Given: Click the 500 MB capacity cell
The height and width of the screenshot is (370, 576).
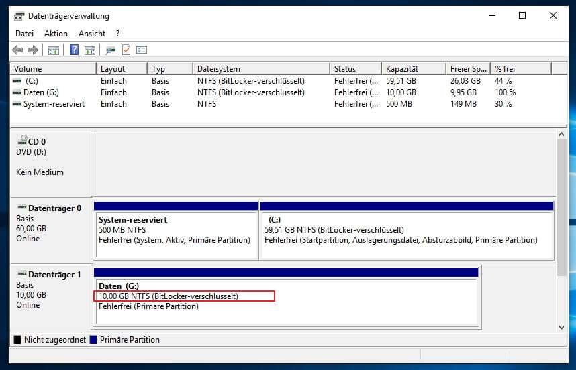Looking at the screenshot, I should click(x=399, y=104).
